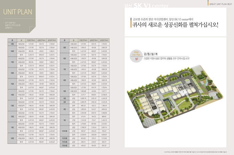This screenshot has width=234, height=155.
Task: Click the 15층 floor label cell
Action: click(12, 84)
